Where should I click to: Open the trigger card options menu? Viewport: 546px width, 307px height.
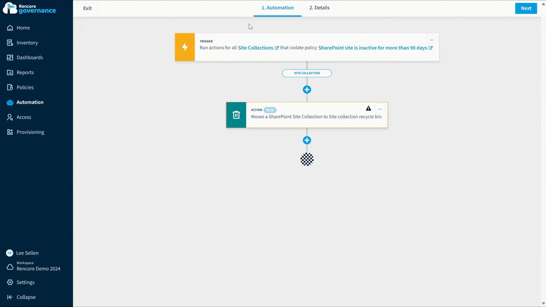[x=432, y=39]
